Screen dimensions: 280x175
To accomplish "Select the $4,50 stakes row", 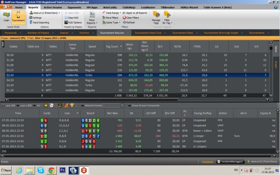I will [137, 80].
